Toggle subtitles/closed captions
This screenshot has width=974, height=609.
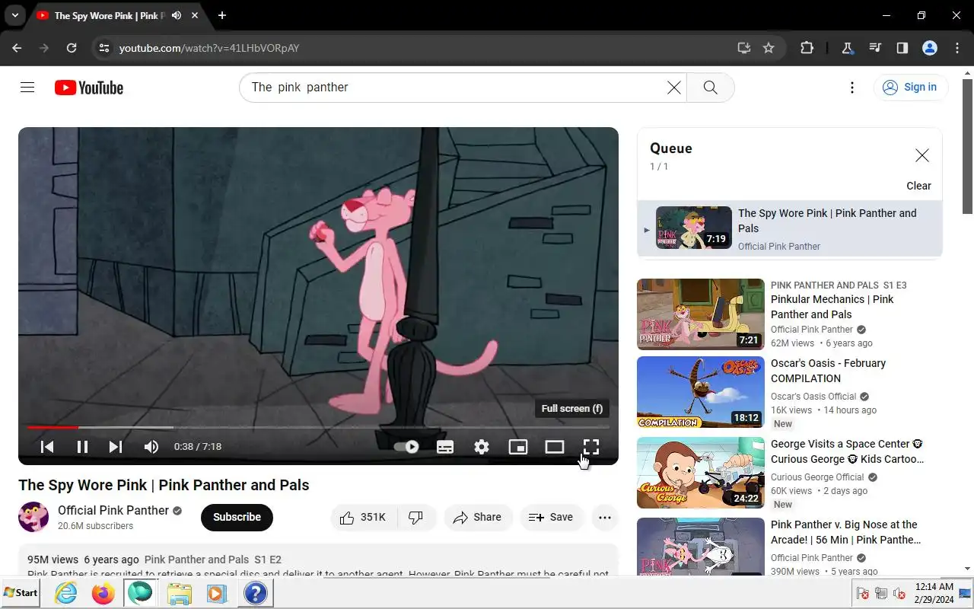(x=445, y=447)
